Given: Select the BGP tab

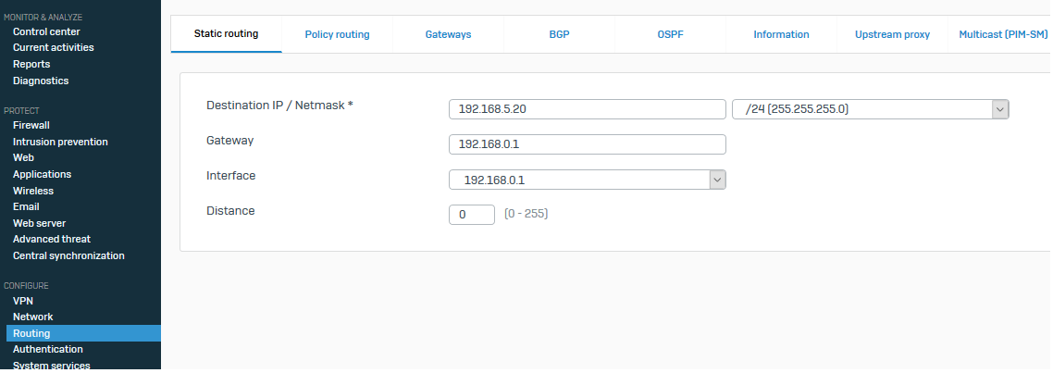Looking at the screenshot, I should [559, 34].
